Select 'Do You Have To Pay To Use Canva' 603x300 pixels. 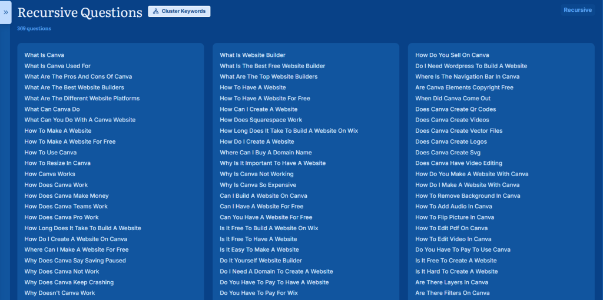pyautogui.click(x=463, y=250)
